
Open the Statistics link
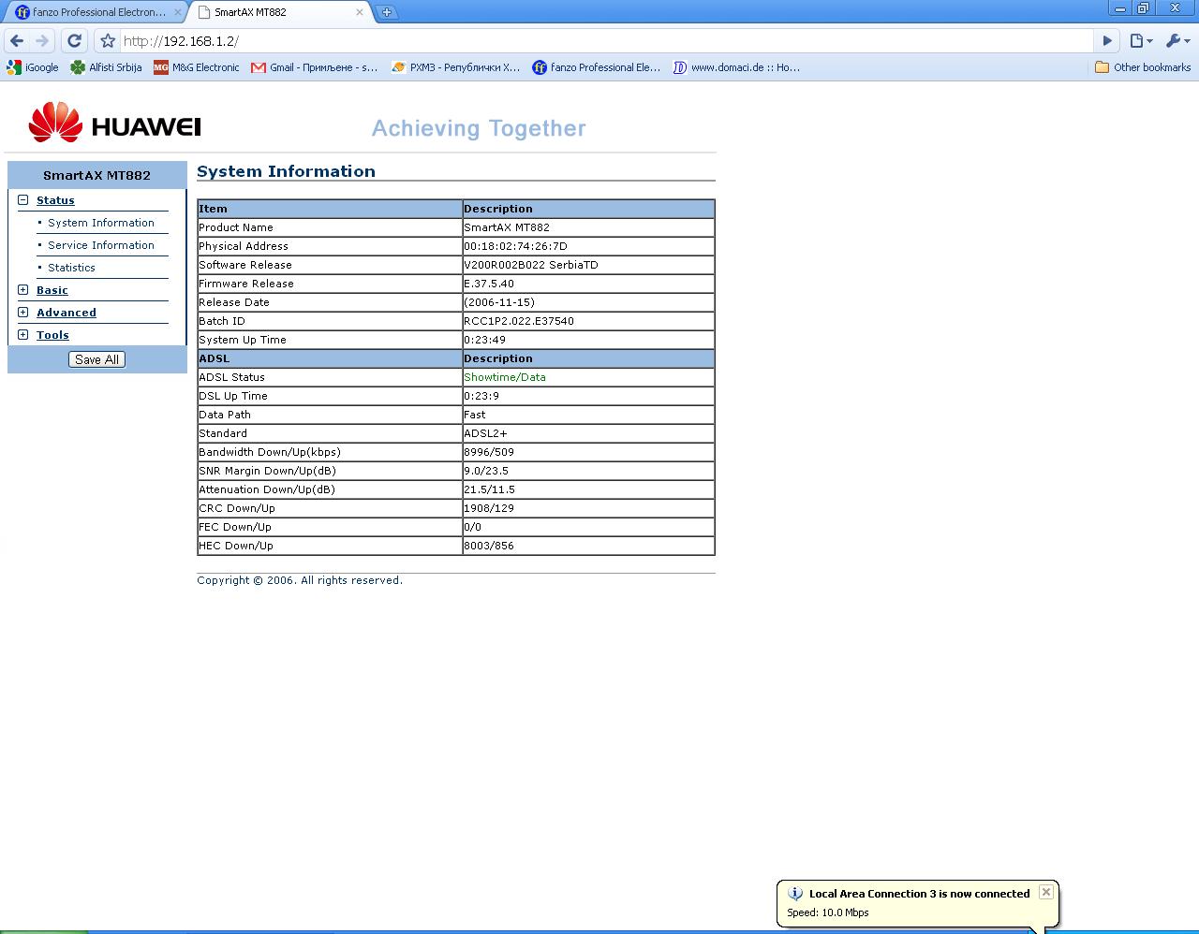point(71,268)
